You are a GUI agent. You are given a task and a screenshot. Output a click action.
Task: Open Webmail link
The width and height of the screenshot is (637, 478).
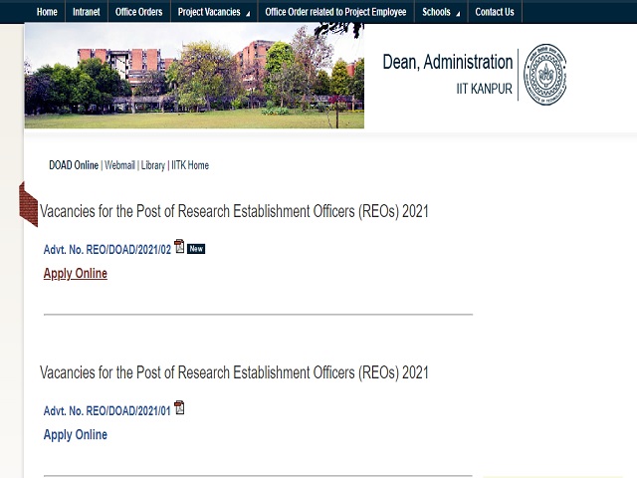(x=119, y=165)
